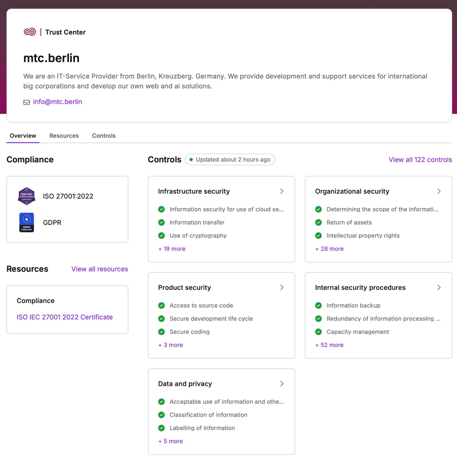Click the GDPR compliant badge icon
457x465 pixels.
pyautogui.click(x=26, y=222)
